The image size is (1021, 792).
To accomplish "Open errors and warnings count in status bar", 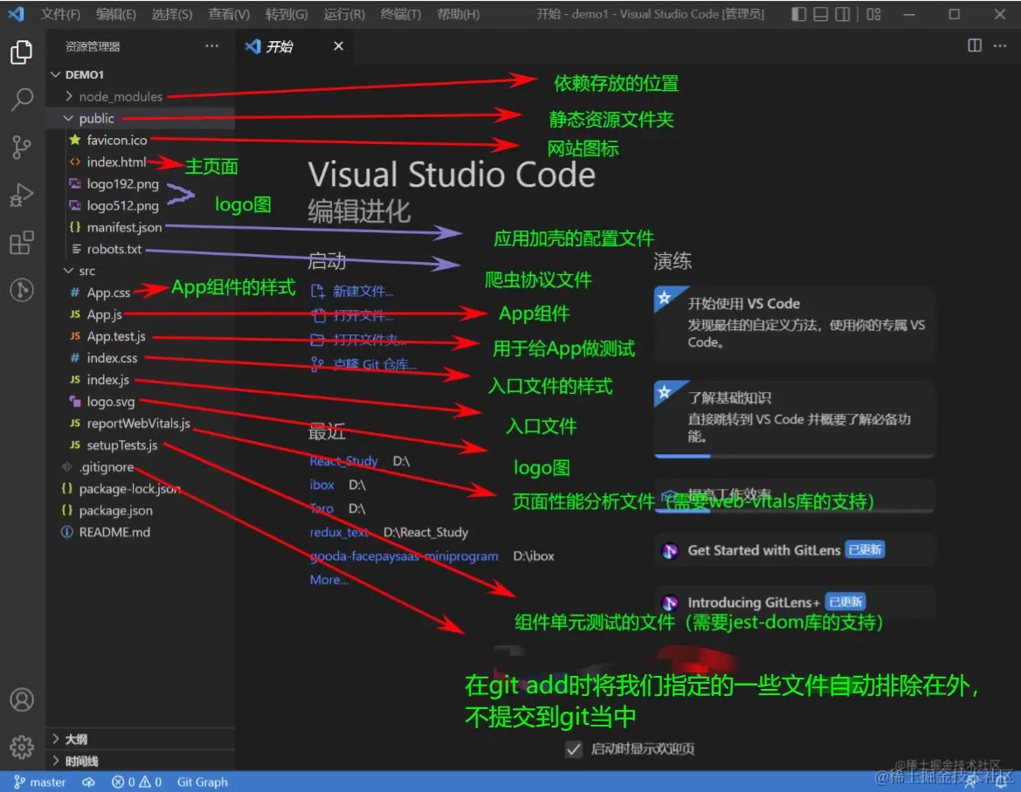I will 136,782.
